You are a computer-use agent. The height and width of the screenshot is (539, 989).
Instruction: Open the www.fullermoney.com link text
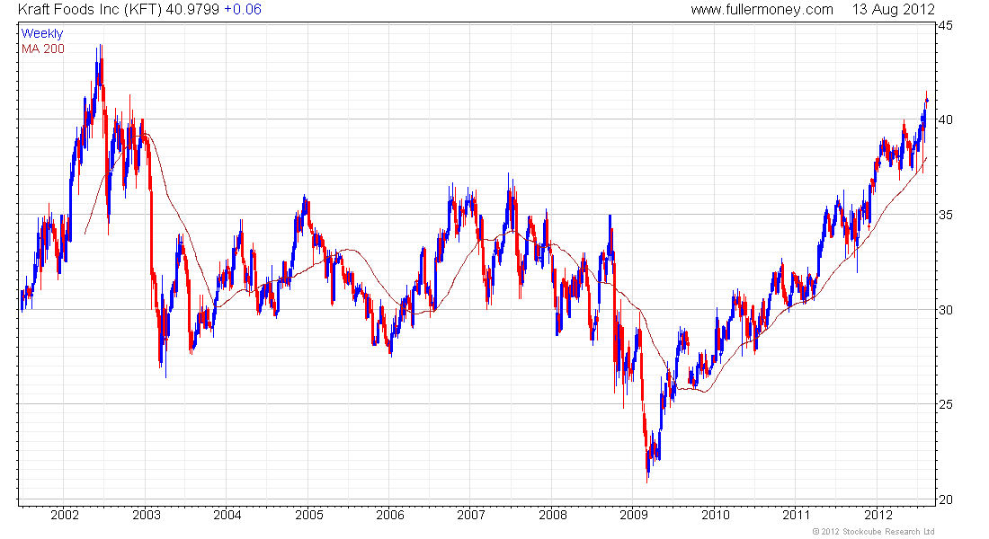click(762, 10)
